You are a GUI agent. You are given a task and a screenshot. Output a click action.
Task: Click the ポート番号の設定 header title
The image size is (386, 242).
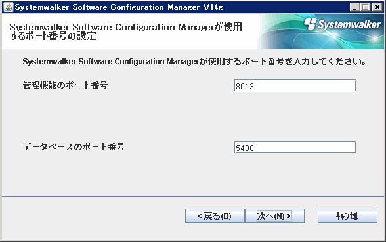tap(125, 31)
